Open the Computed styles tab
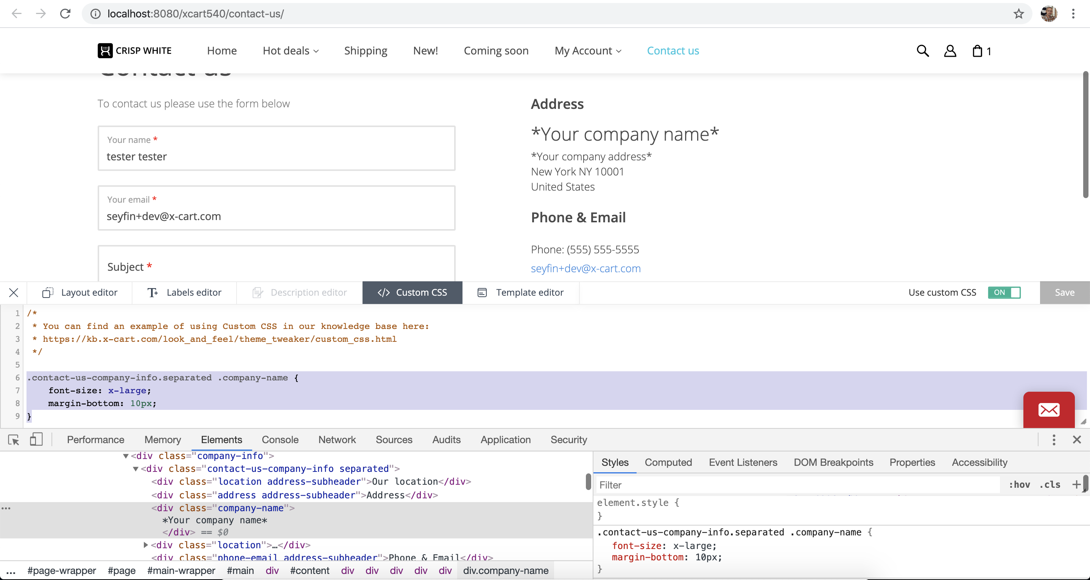The height and width of the screenshot is (580, 1090). coord(668,462)
